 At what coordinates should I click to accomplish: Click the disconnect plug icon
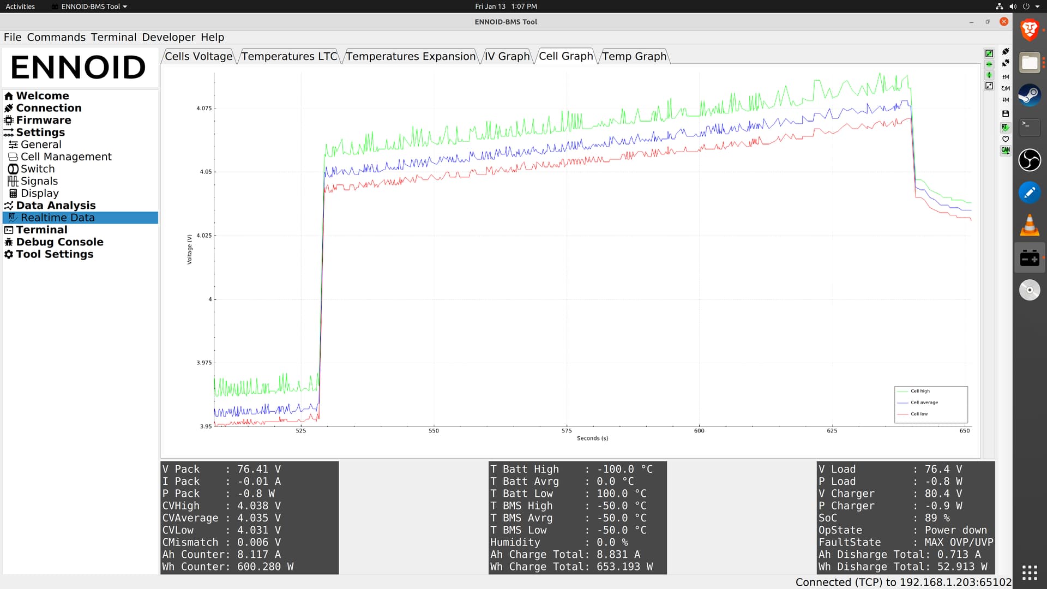[x=1006, y=63]
